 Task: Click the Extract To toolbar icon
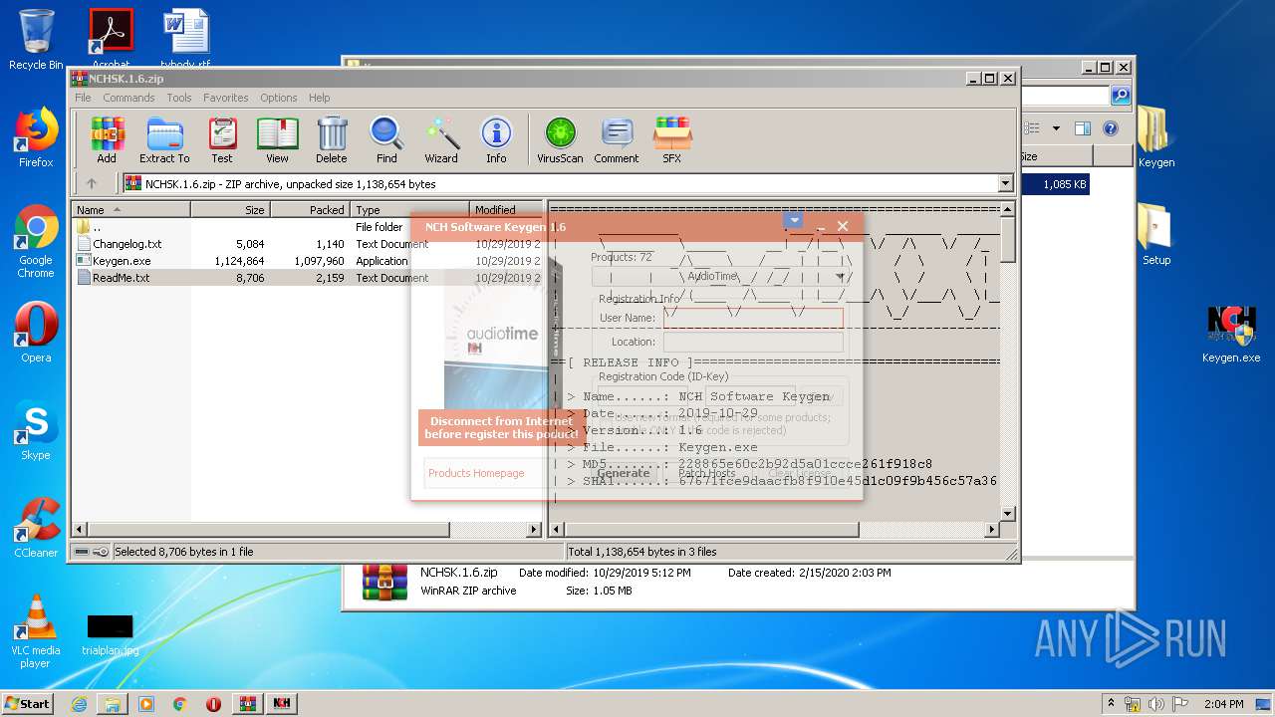tap(164, 140)
